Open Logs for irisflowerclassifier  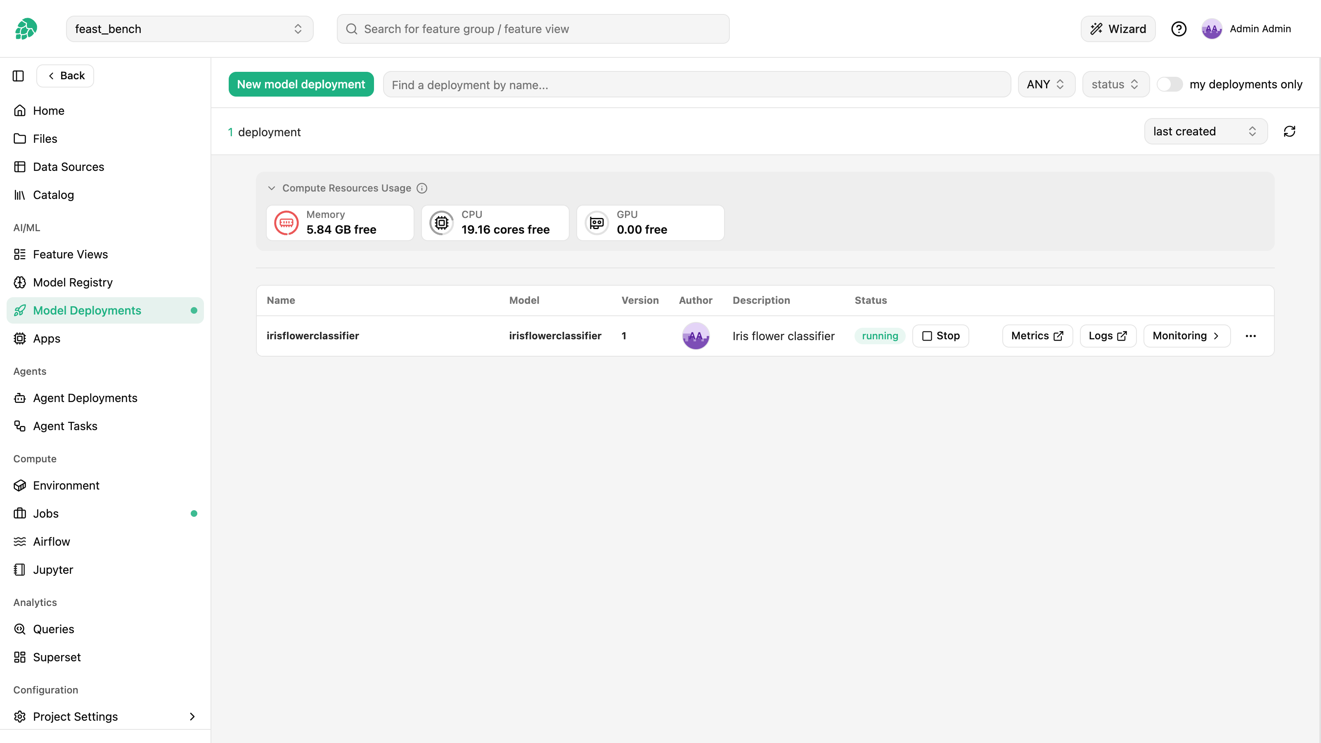[x=1108, y=336]
